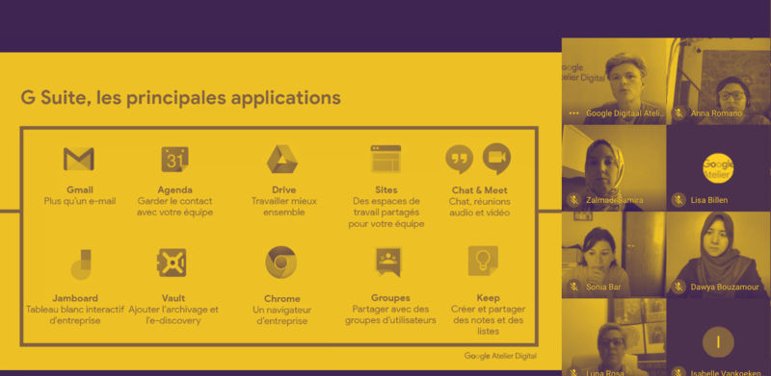Click the 'Dawya Bouzamour' name label

(725, 288)
